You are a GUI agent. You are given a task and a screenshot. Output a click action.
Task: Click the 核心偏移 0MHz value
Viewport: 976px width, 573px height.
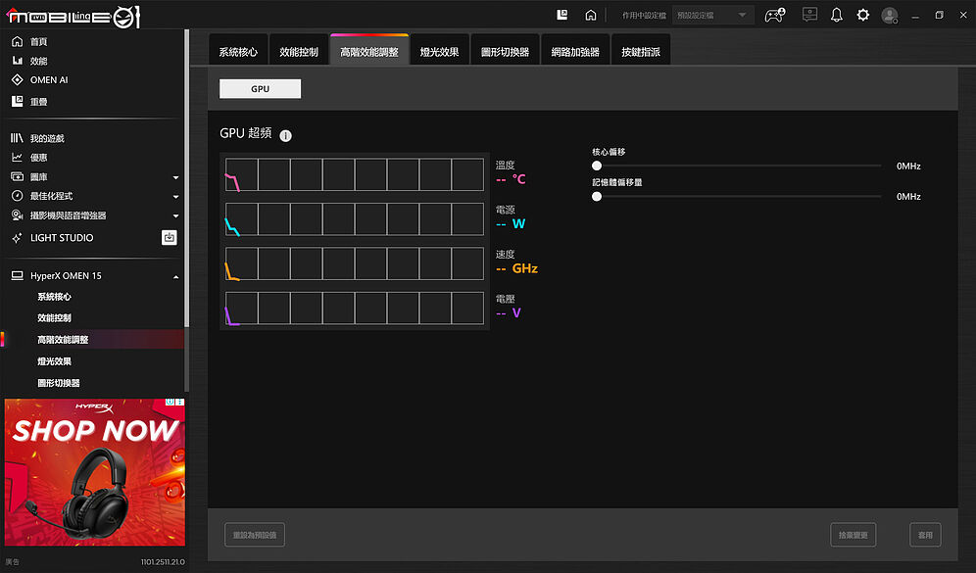click(x=908, y=167)
